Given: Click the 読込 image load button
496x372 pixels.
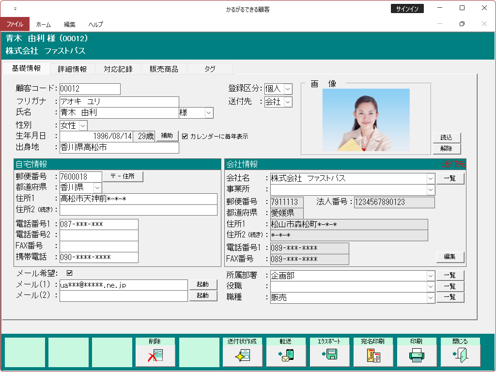Looking at the screenshot, I should (x=446, y=138).
